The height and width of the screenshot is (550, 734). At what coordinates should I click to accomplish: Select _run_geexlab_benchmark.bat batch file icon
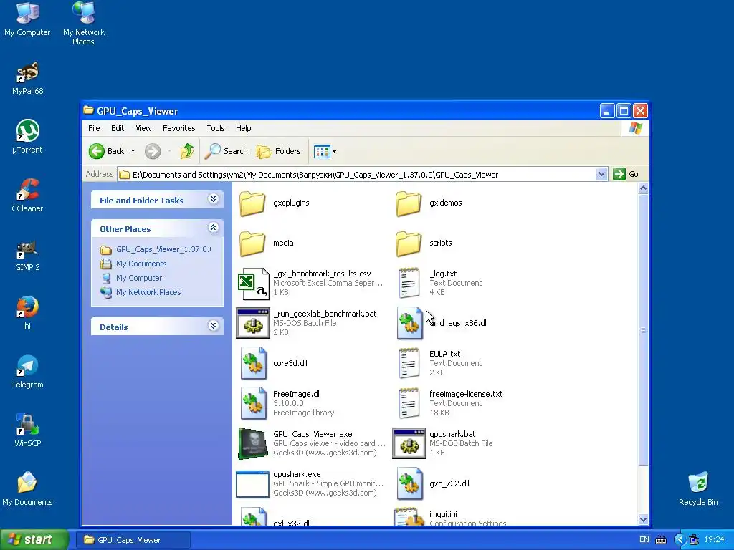253,323
